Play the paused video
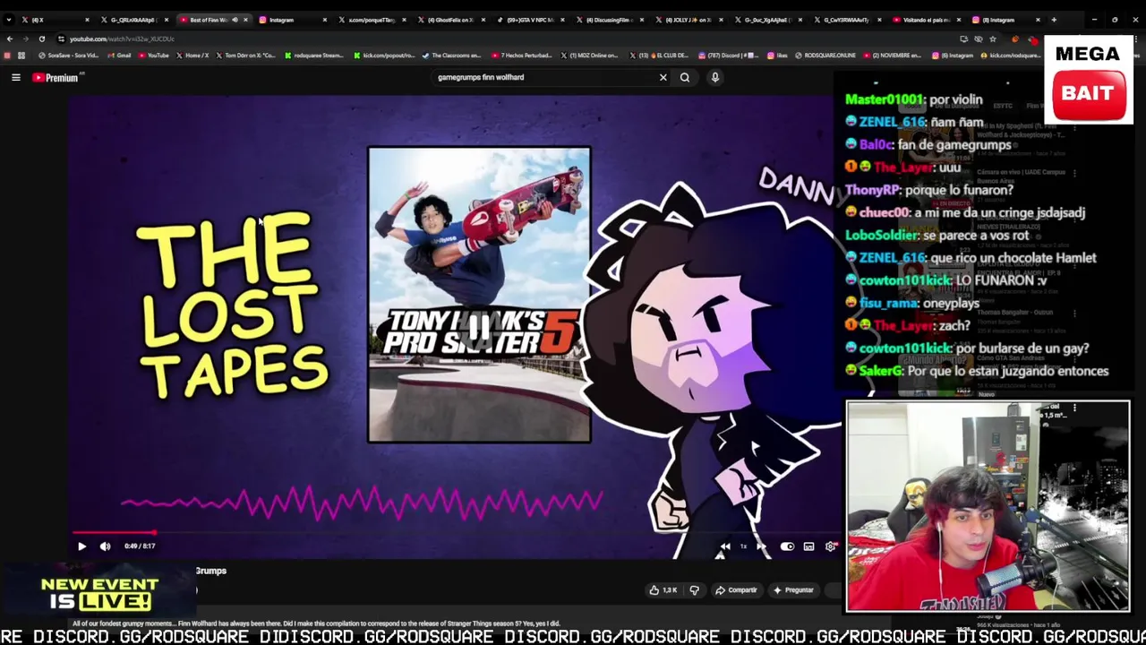This screenshot has width=1146, height=645. [x=81, y=546]
